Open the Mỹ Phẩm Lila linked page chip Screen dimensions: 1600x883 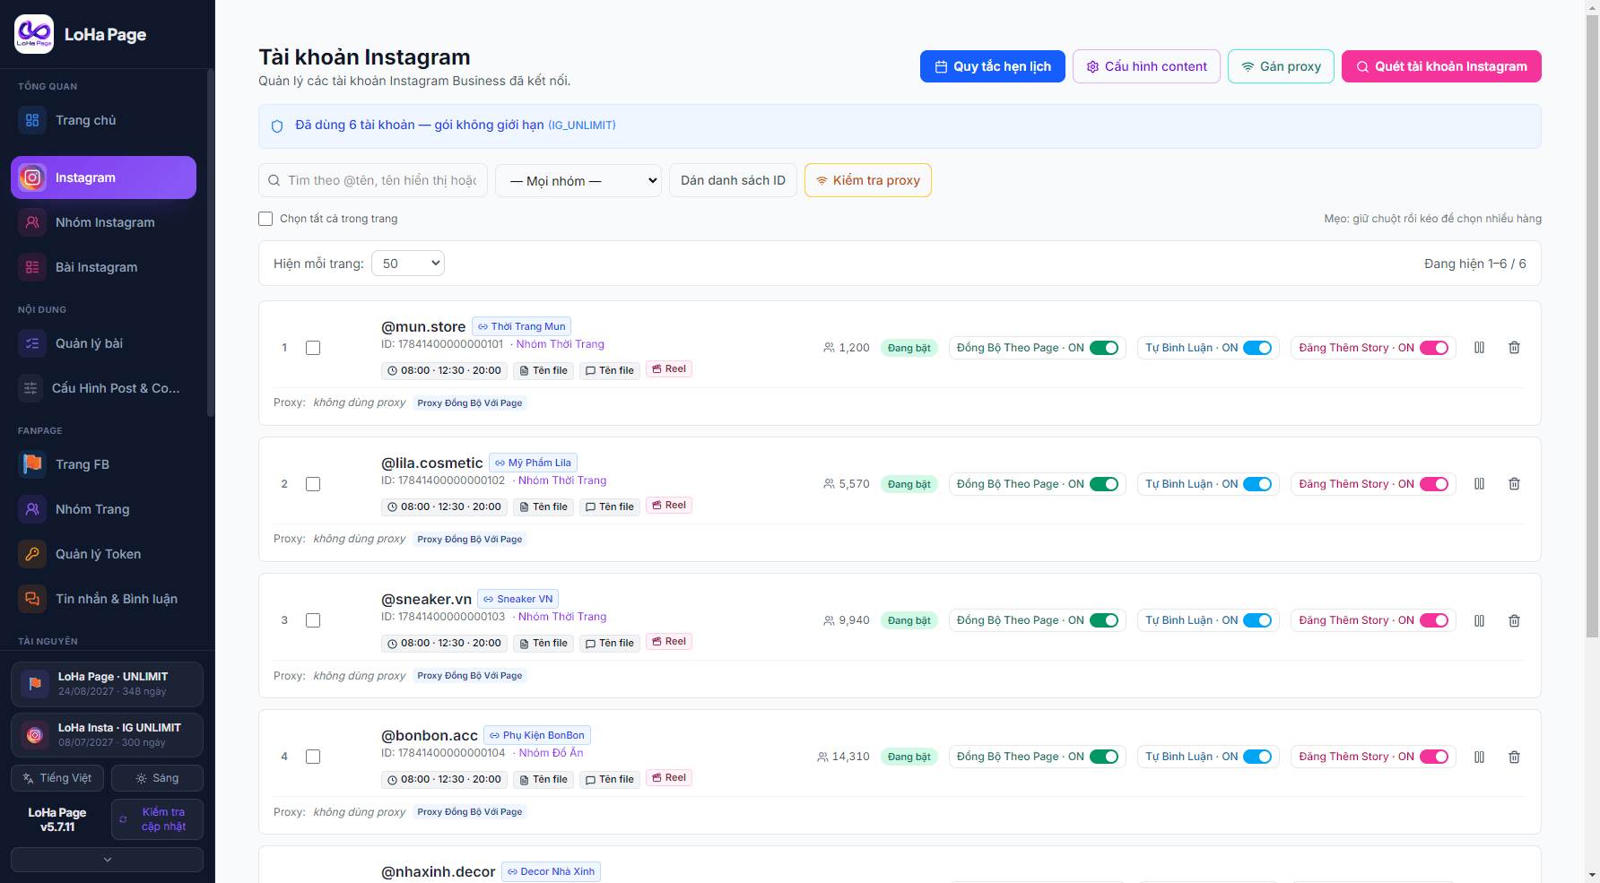533,463
